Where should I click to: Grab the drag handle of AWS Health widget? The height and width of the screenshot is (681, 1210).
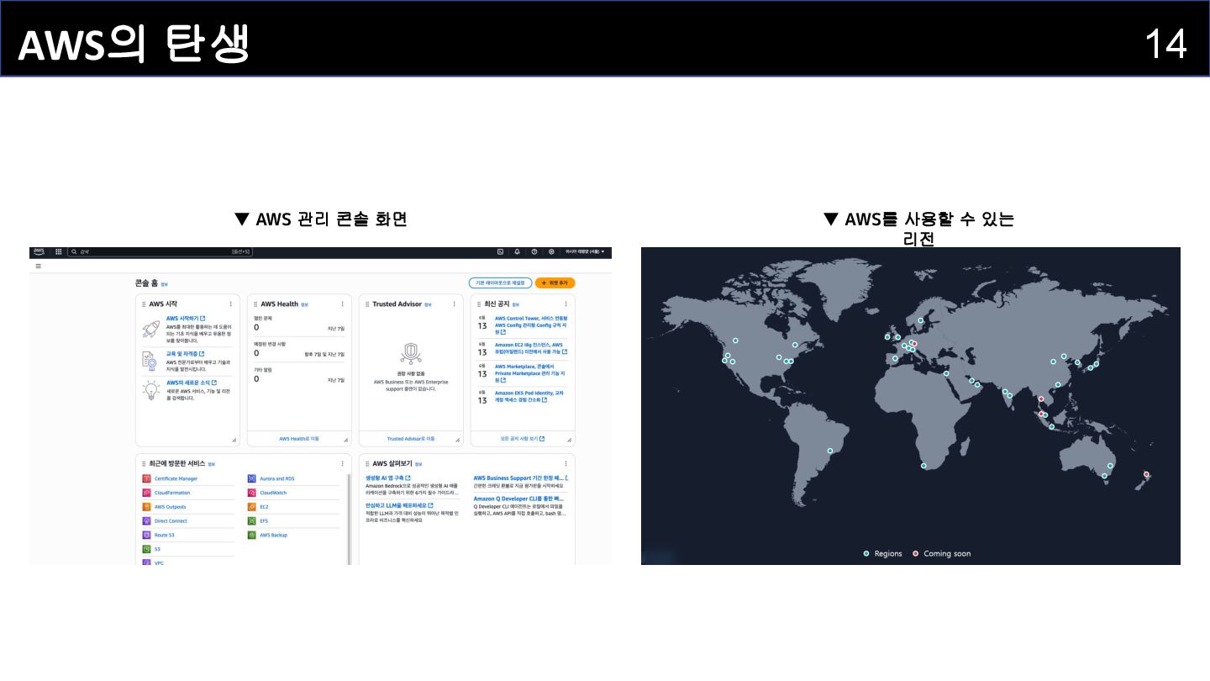(x=255, y=304)
